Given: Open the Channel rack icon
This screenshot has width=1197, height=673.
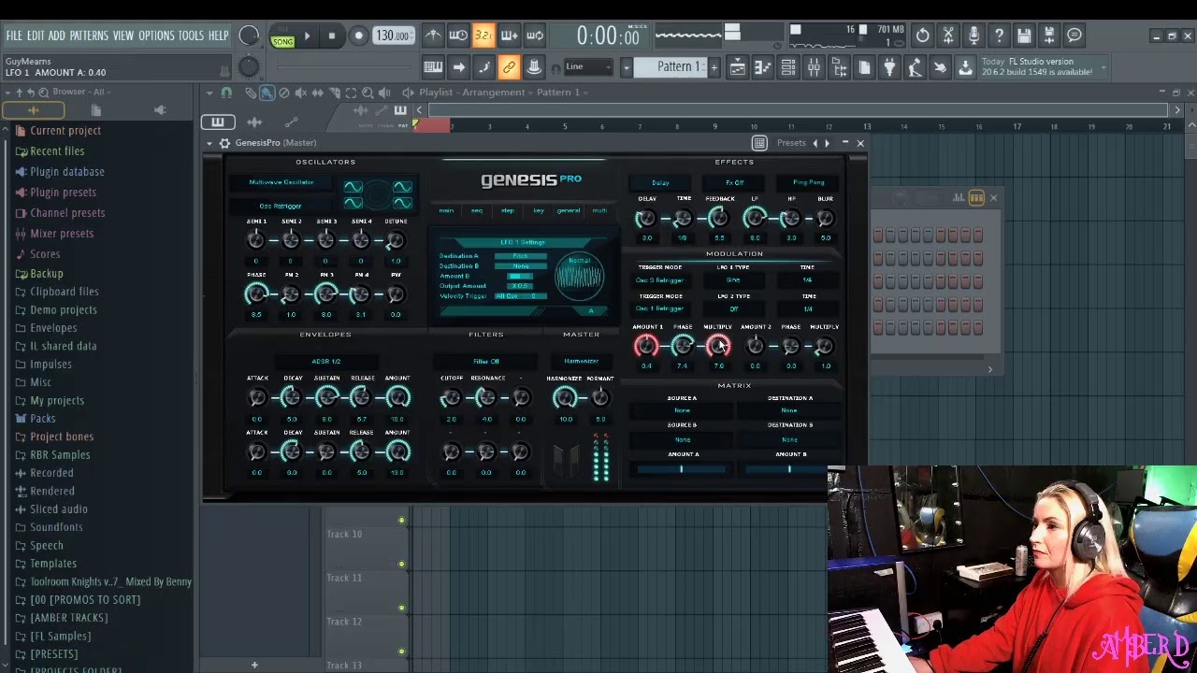Looking at the screenshot, I should tap(788, 67).
